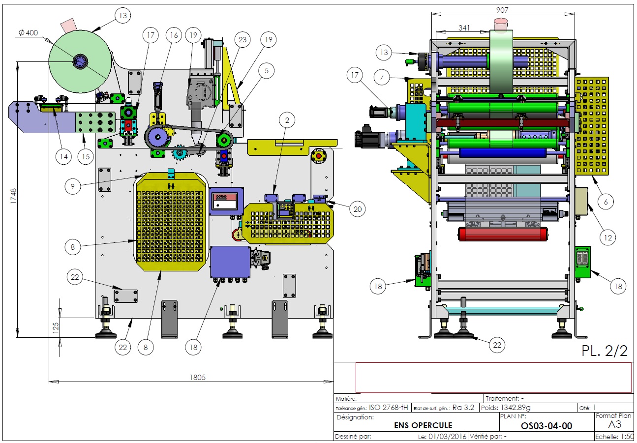Select the purple display unit with red screen
637x443 pixels.
point(227,201)
